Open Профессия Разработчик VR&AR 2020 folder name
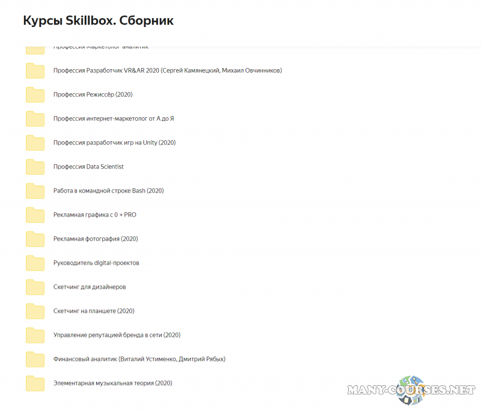This screenshot has width=481, height=410. point(167,70)
